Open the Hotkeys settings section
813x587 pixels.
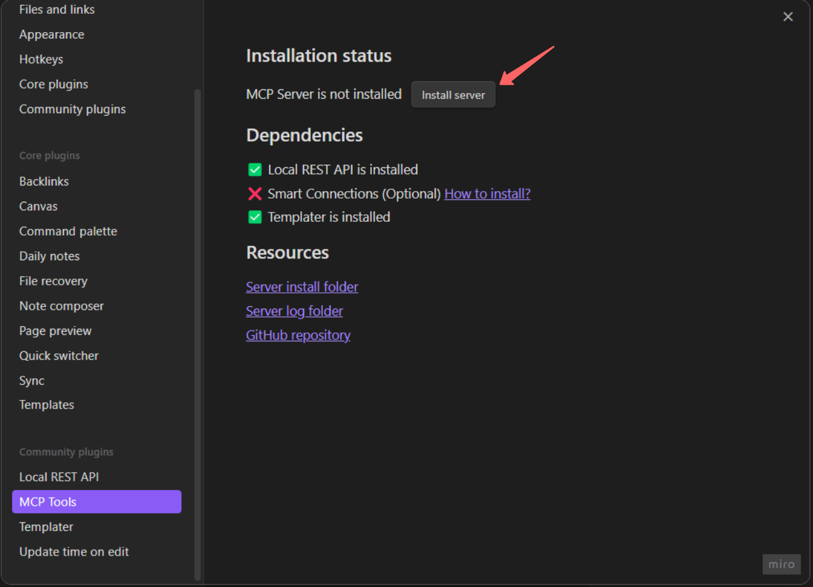coord(41,59)
